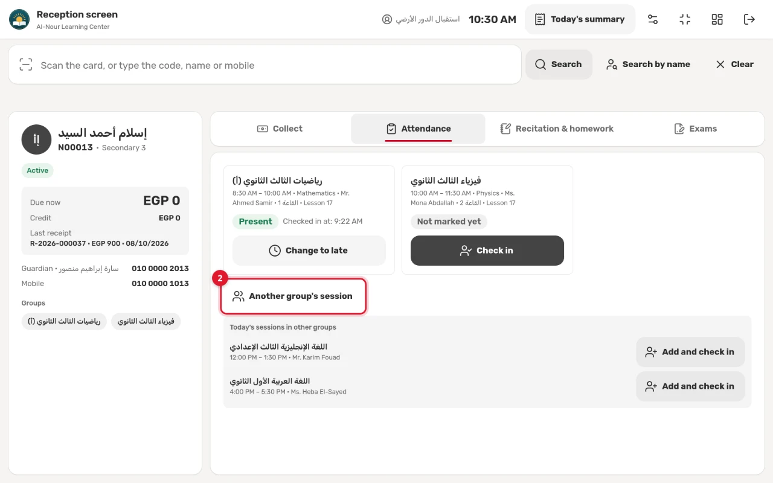
Task: Click the user icon beside the Arabic reception name
Action: 387,19
